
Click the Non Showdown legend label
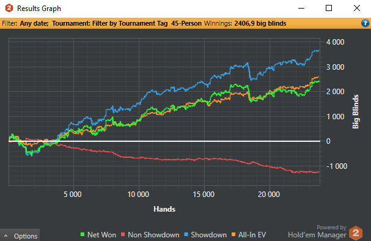tap(153, 235)
